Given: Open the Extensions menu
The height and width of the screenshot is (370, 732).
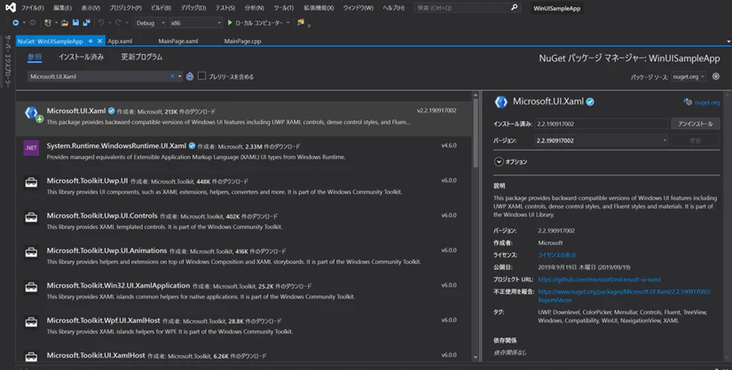Looking at the screenshot, I should click(319, 8).
